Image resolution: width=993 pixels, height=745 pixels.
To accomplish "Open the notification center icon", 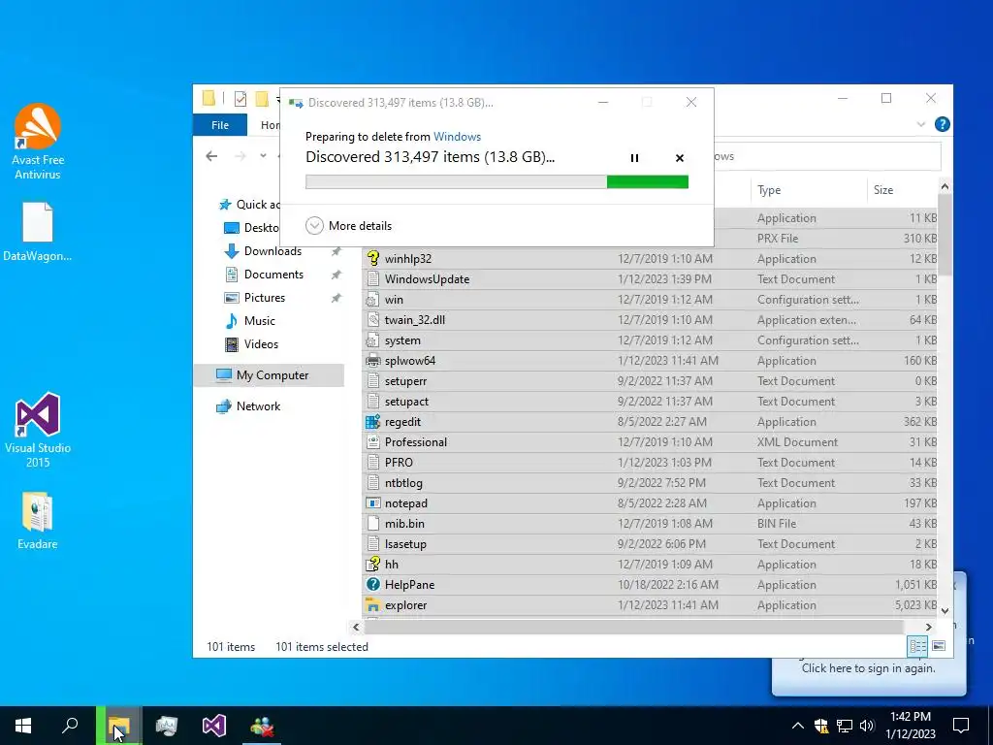I will [961, 726].
